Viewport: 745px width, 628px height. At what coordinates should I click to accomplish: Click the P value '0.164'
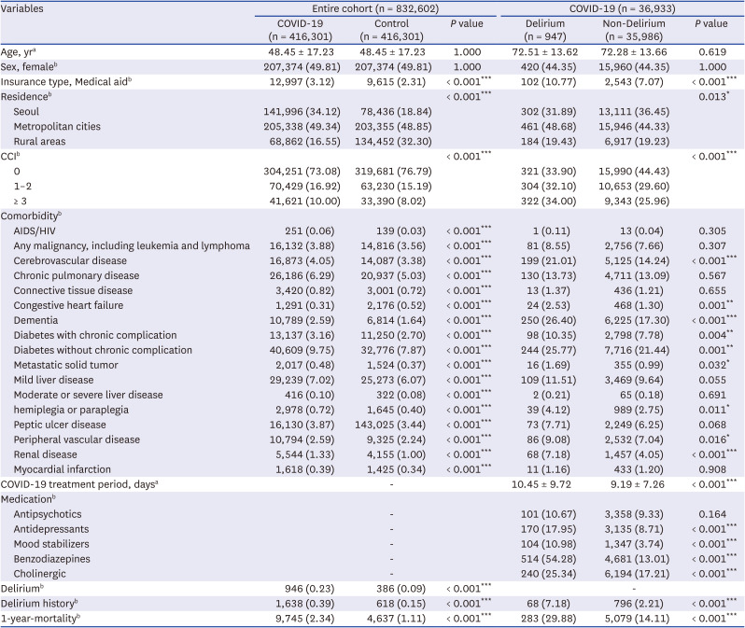click(x=712, y=514)
